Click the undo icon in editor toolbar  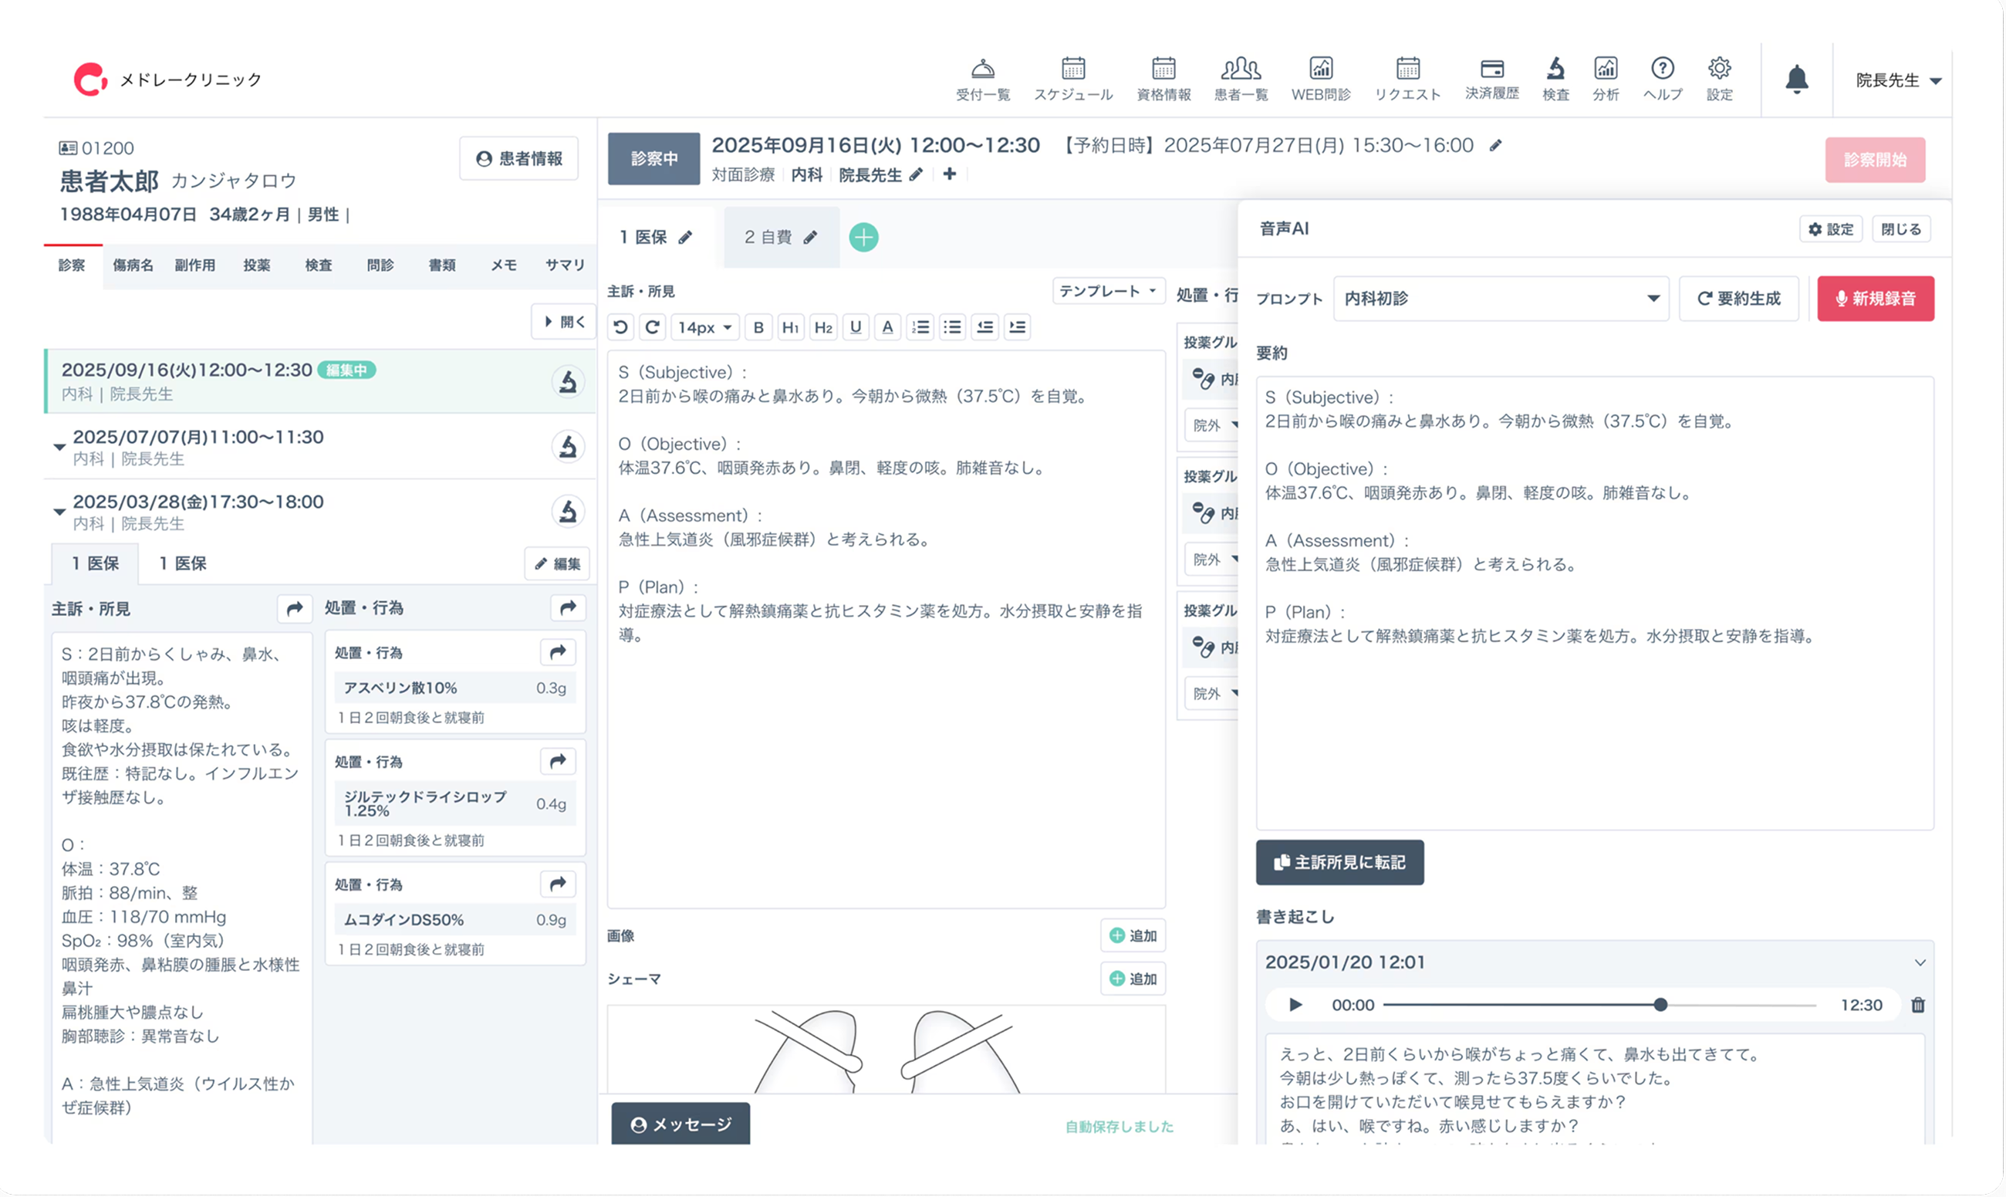click(x=620, y=326)
